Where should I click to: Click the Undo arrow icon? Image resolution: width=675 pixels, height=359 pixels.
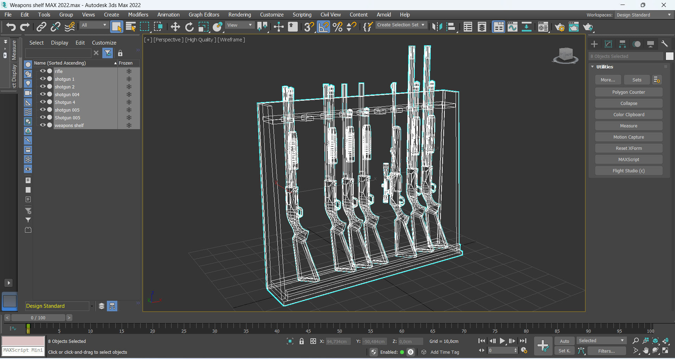pos(11,27)
